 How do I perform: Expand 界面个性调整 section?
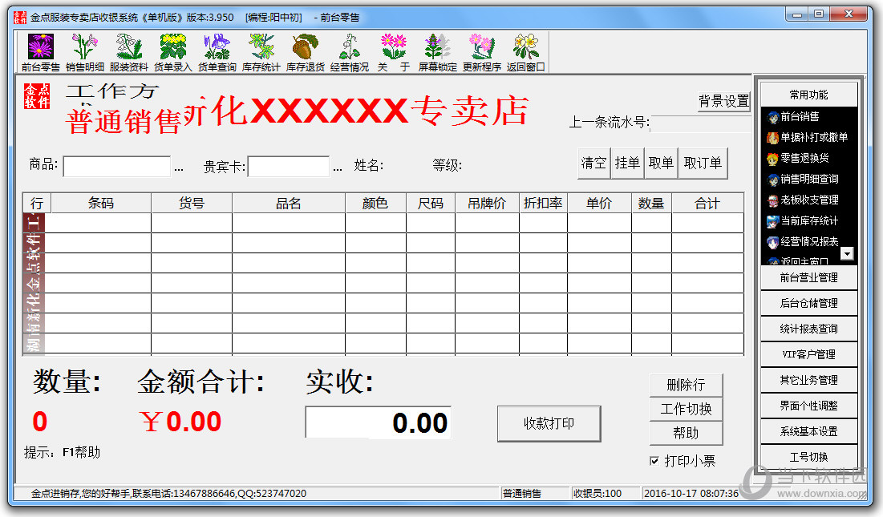pyautogui.click(x=808, y=406)
